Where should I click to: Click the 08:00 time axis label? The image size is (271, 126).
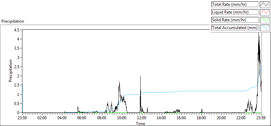[x=102, y=118]
